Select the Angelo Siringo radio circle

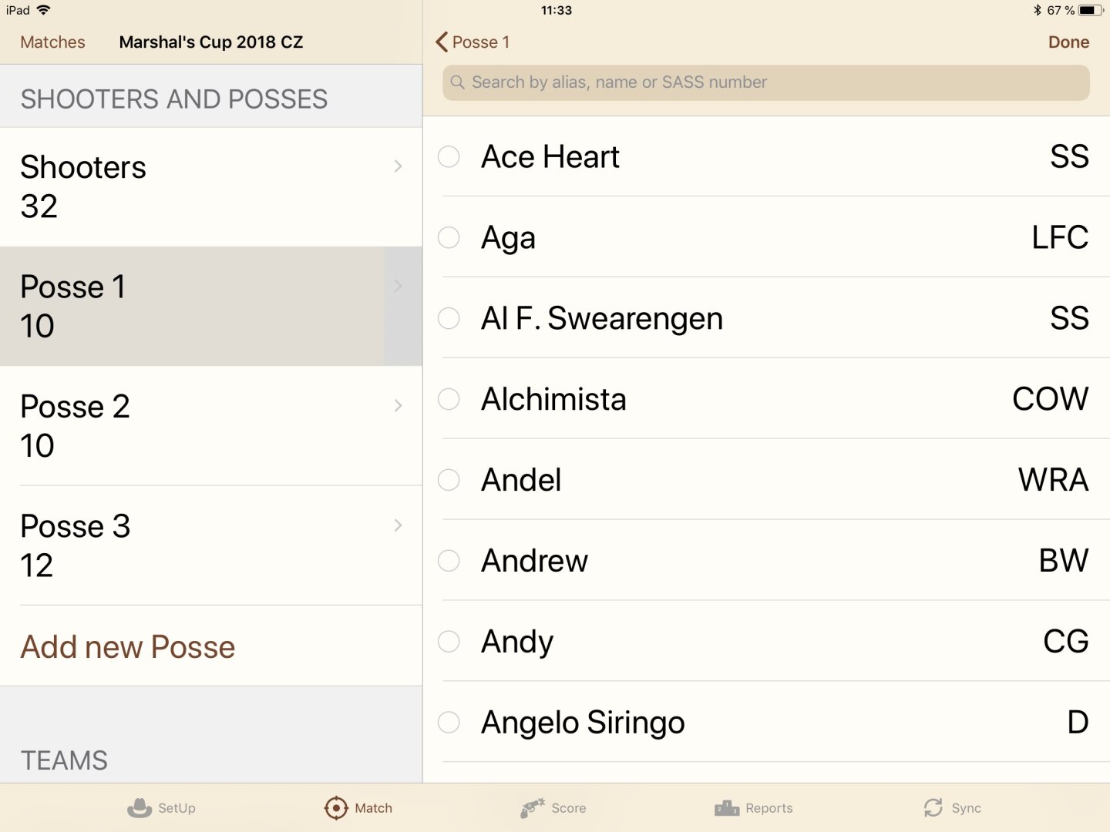point(449,723)
